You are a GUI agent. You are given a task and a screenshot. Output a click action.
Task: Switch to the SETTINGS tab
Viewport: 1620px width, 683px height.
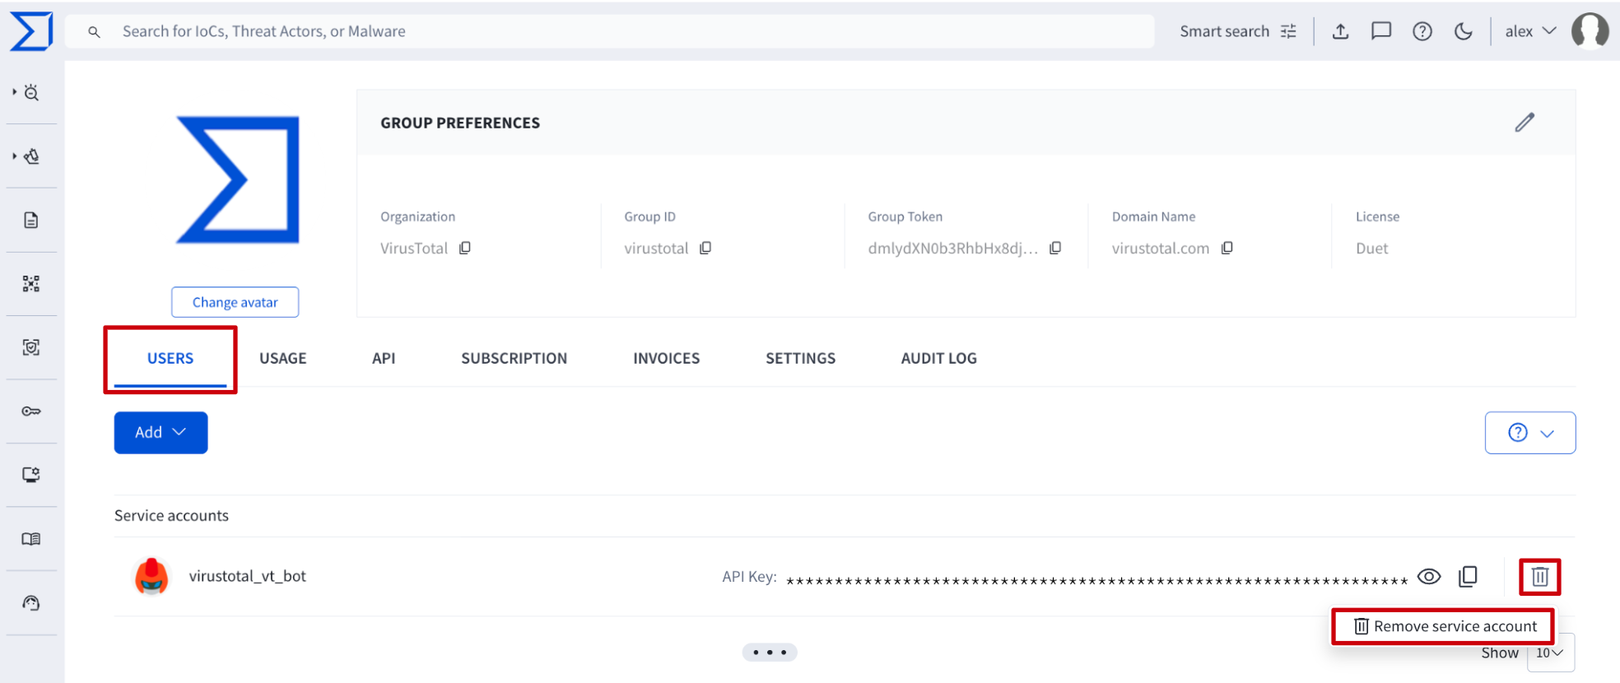pyautogui.click(x=800, y=359)
